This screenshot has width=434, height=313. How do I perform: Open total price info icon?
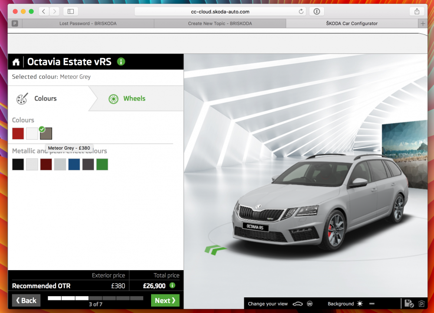tap(172, 285)
